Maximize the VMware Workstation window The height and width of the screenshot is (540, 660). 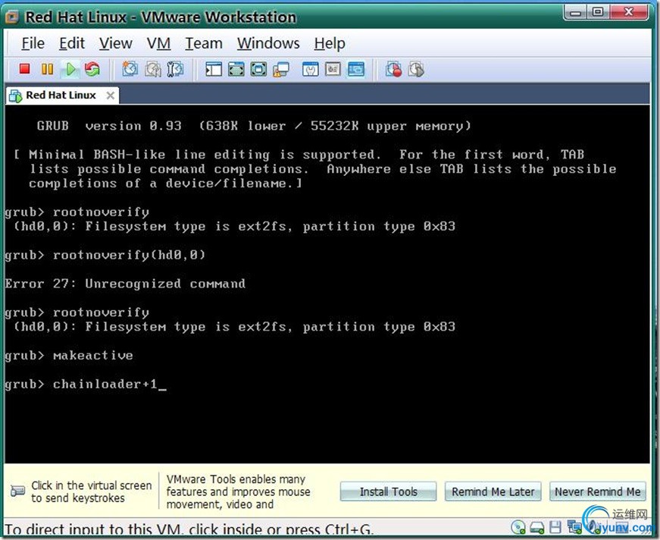(x=598, y=12)
